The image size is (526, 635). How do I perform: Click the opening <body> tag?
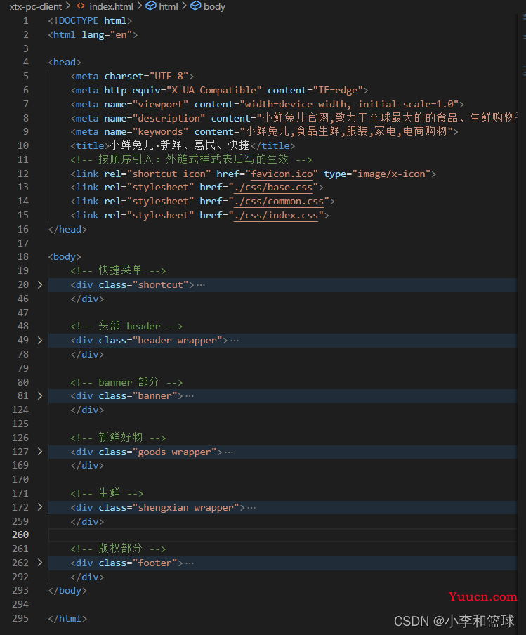tap(65, 257)
